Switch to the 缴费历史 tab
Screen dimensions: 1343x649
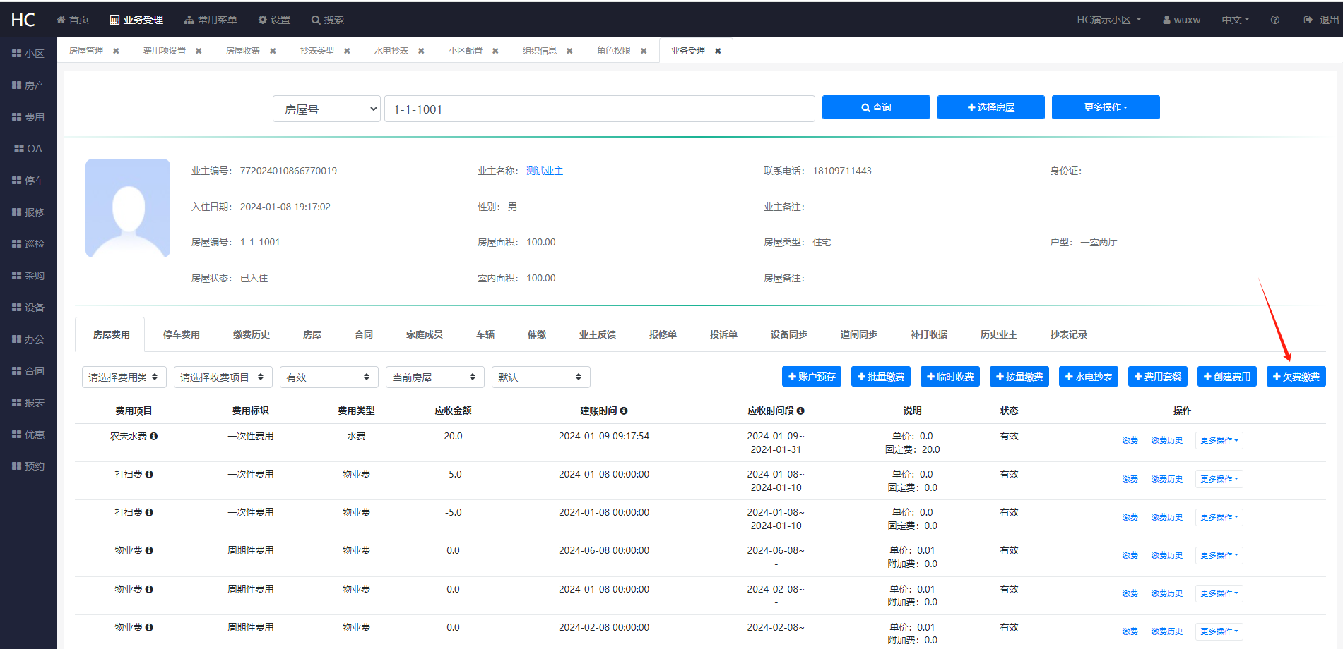click(252, 334)
